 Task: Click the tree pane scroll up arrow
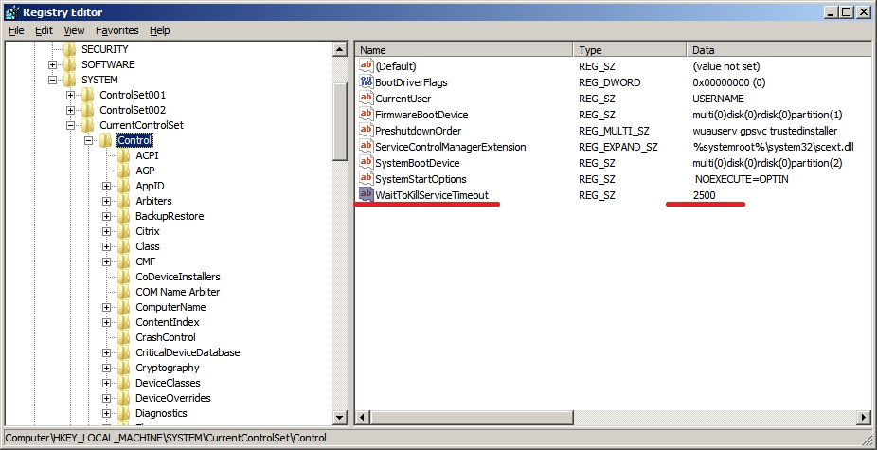coord(340,49)
